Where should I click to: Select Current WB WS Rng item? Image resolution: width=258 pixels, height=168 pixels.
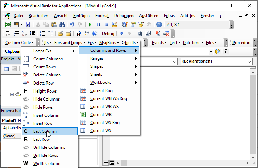pyautogui.click(x=109, y=98)
